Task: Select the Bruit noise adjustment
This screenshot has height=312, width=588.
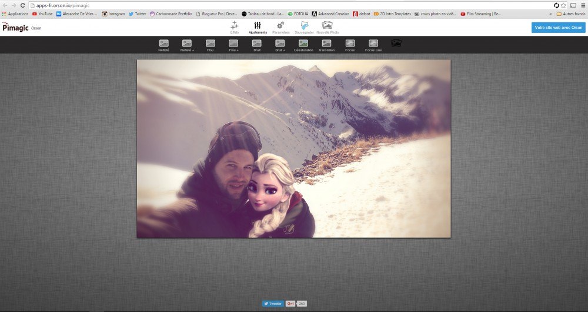Action: coord(257,44)
